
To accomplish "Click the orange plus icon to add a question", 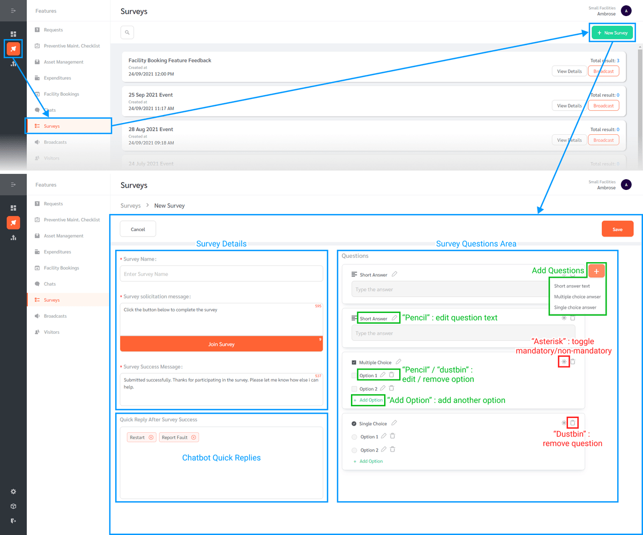I will point(596,271).
